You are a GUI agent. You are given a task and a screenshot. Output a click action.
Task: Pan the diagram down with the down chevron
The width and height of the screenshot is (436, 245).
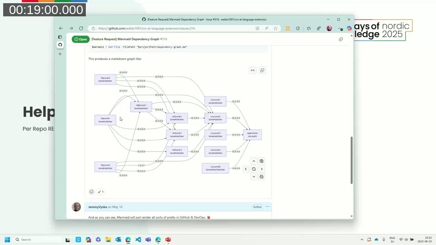[x=253, y=176]
